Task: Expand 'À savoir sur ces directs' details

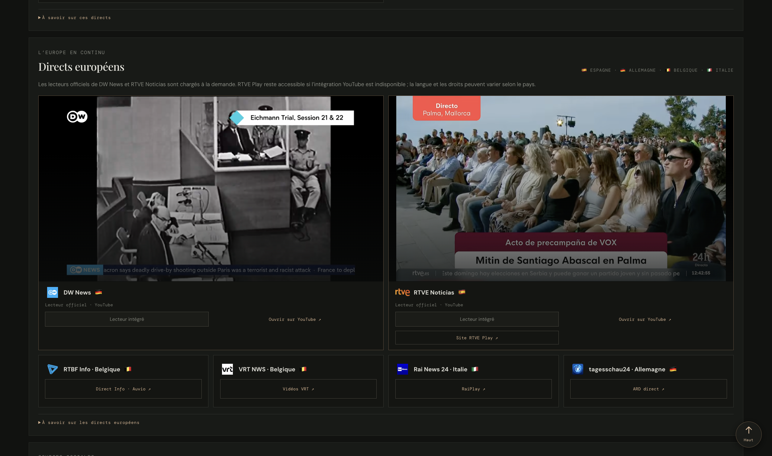Action: pyautogui.click(x=75, y=18)
